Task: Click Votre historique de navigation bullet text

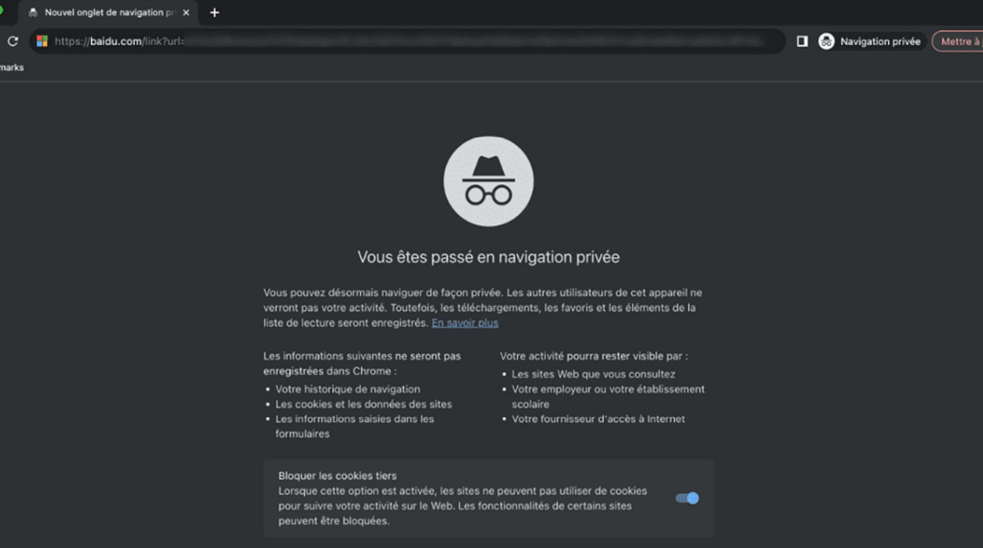Action: tap(348, 389)
